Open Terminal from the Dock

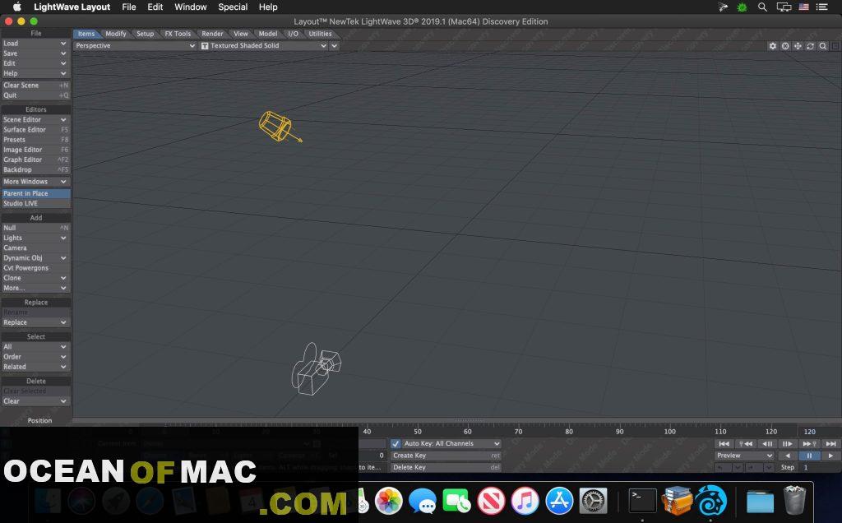point(643,501)
